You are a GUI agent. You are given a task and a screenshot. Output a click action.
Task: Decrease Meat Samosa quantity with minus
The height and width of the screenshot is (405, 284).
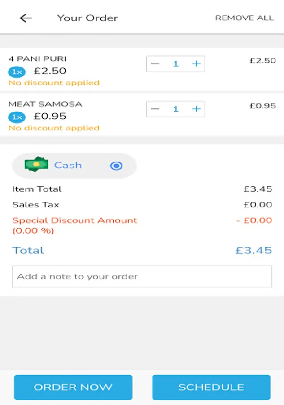pos(155,109)
